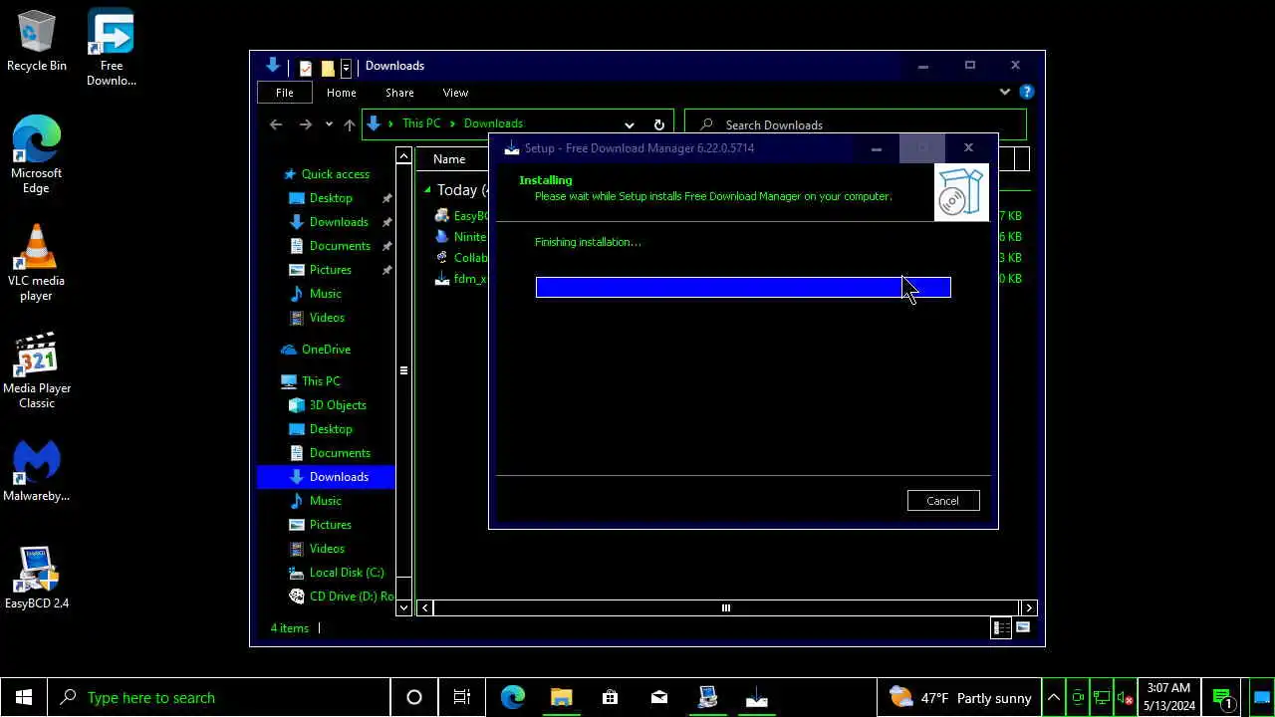Select OneDrive in navigation pane

[326, 350]
